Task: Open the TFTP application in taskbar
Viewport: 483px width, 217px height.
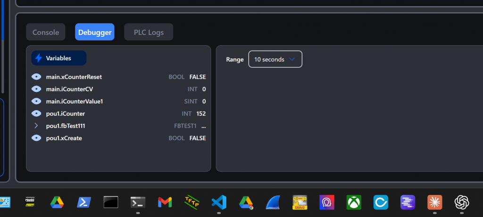Action: tap(192, 202)
